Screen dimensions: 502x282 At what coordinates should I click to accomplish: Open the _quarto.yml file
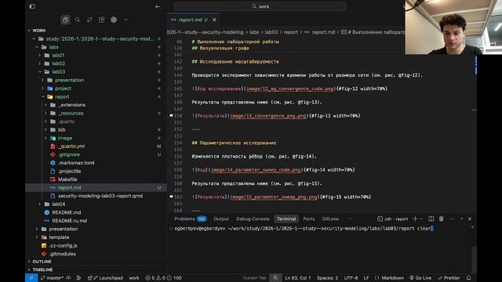[71, 146]
